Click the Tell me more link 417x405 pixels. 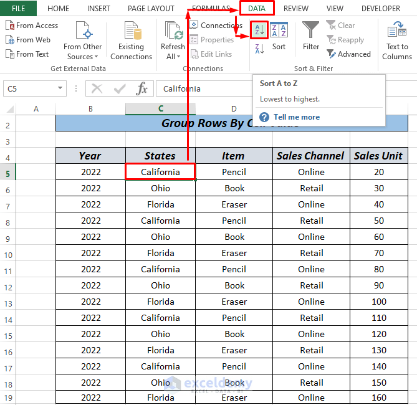pos(297,117)
